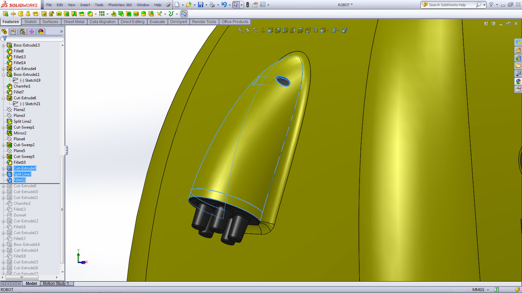
Task: Click the feature tree vertical scrollbar
Action: [62, 210]
